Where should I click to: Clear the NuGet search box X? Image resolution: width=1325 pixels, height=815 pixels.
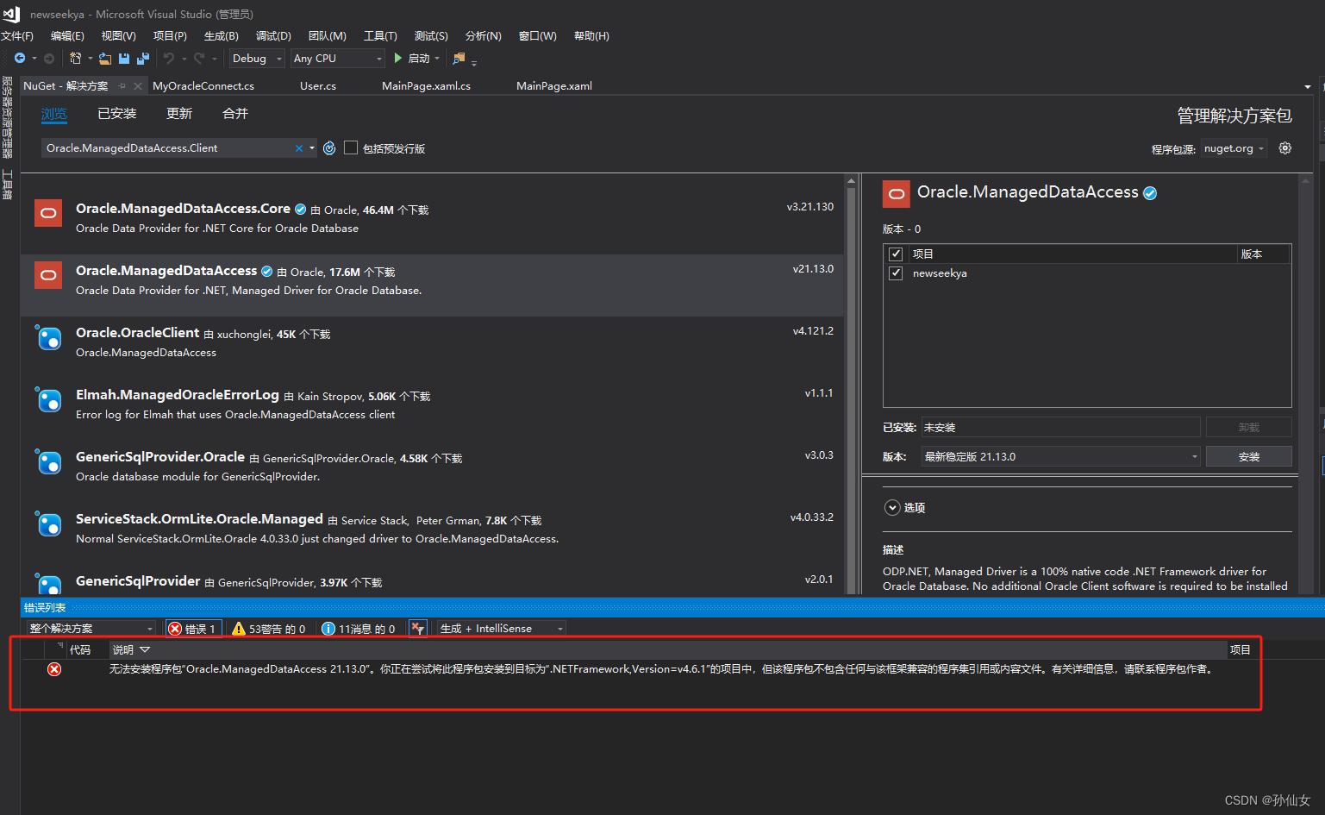299,148
